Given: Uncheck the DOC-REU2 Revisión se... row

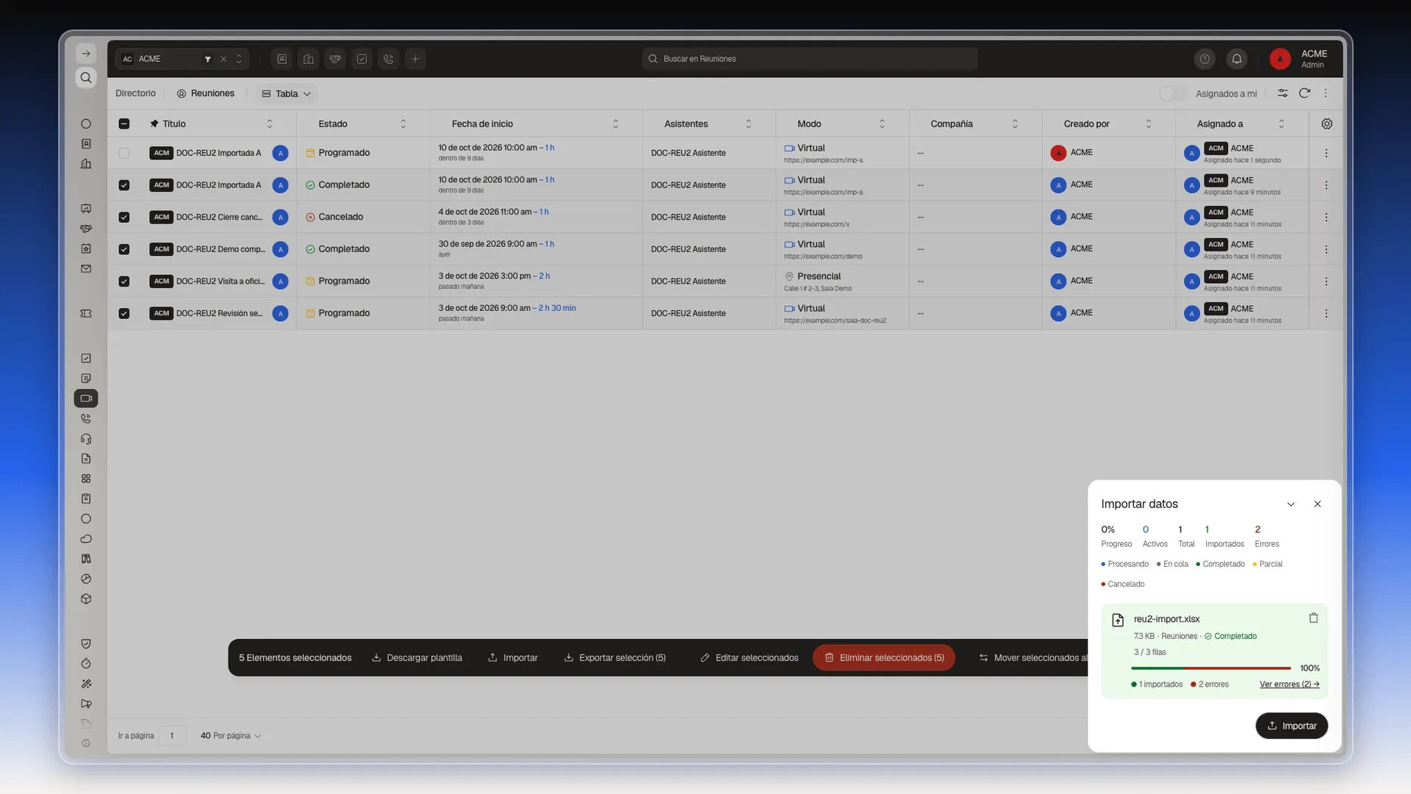Looking at the screenshot, I should (123, 313).
